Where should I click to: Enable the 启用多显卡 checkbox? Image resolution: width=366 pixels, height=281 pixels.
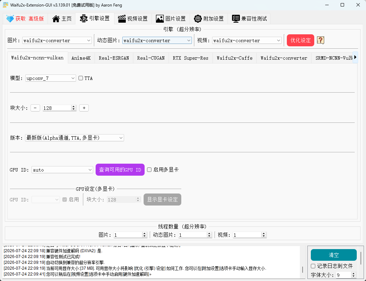point(149,170)
